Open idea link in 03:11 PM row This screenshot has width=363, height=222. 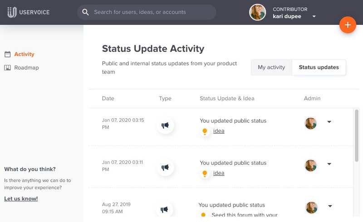pos(219,173)
